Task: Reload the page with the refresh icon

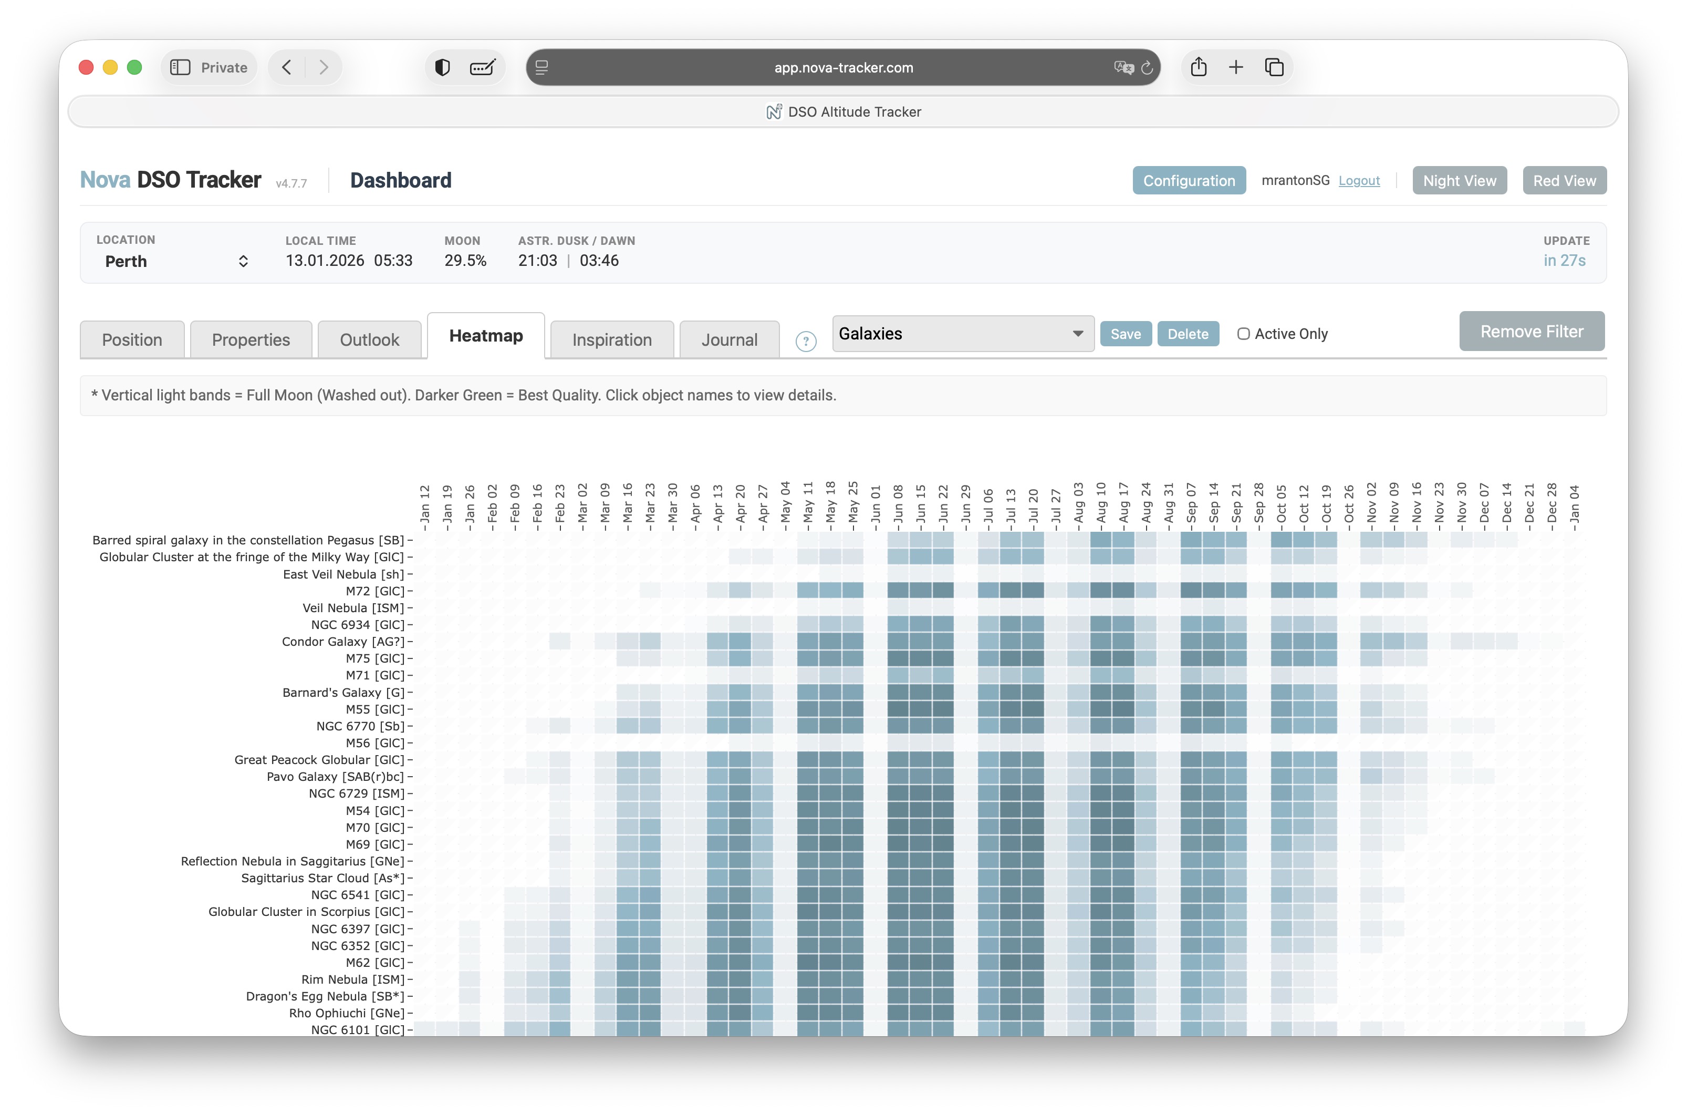Action: (x=1147, y=68)
